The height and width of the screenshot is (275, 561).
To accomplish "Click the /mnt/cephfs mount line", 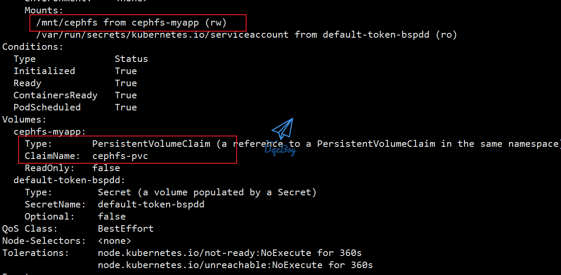I will tap(131, 22).
